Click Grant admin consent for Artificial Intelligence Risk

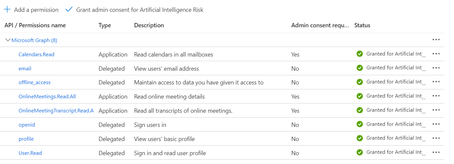point(139,10)
